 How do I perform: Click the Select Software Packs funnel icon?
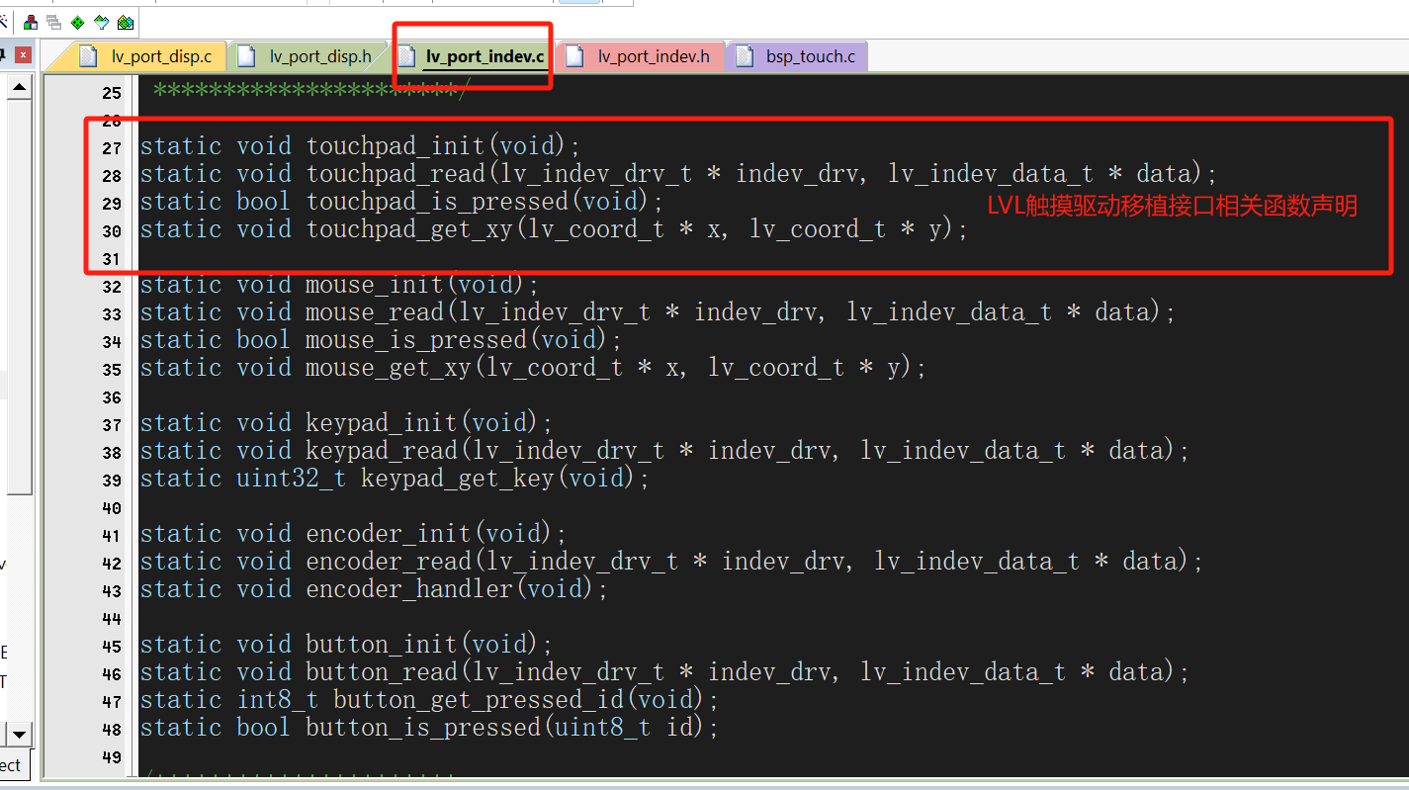point(101,22)
